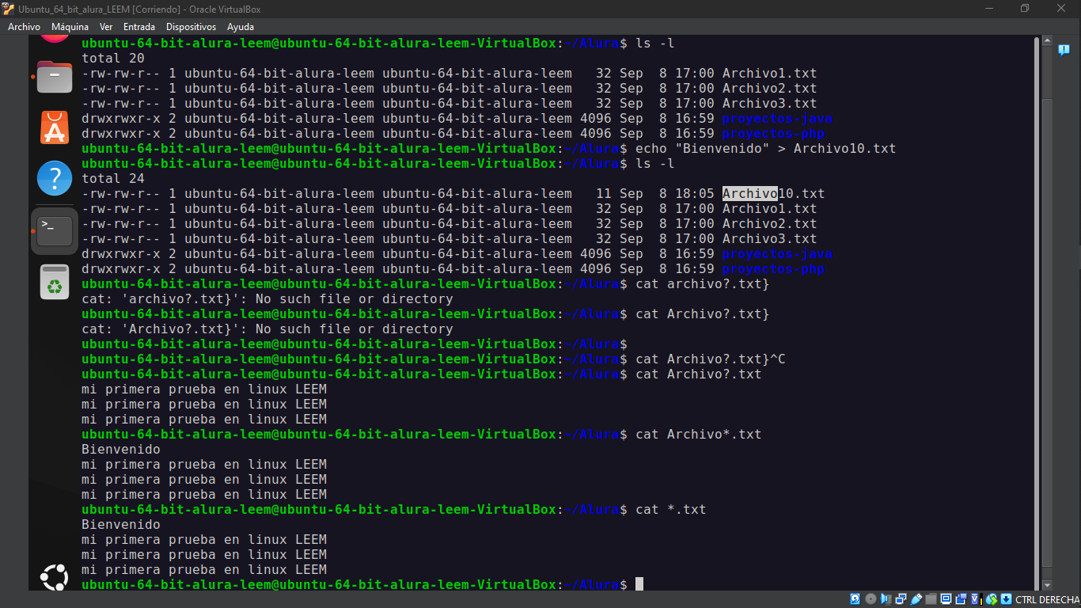Click the recording status indicator icon

pyautogui.click(x=962, y=599)
